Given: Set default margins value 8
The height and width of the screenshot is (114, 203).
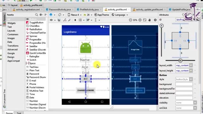Looking at the screenshot, I should coord(75,20).
